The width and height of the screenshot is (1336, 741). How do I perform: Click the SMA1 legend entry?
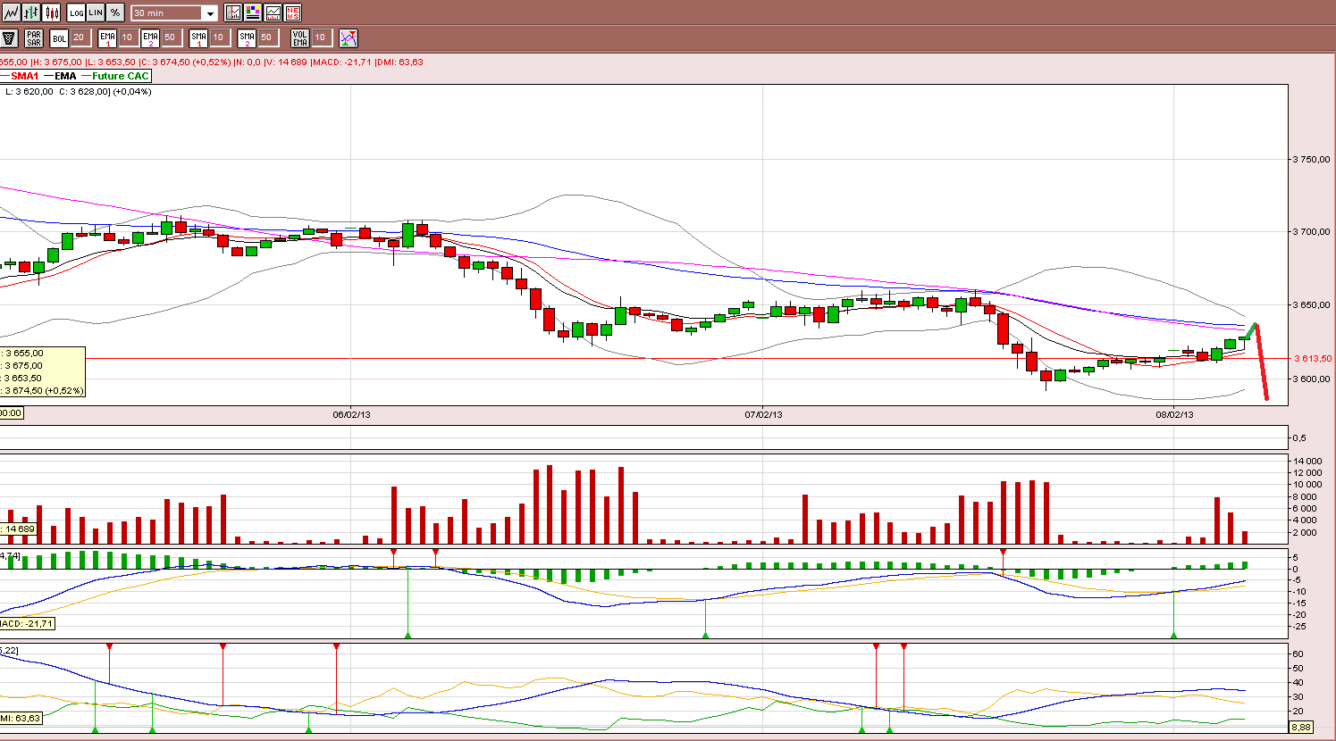tap(20, 76)
